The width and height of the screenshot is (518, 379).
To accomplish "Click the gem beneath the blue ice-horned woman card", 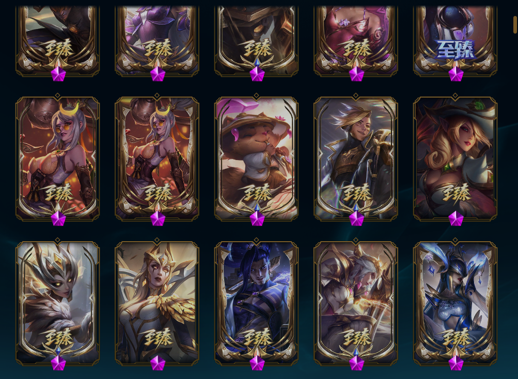I will [x=456, y=363].
